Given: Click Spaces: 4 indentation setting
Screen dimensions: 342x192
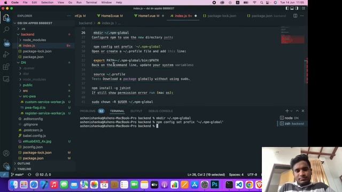Looking at the screenshot, I should pyautogui.click(x=236, y=174).
